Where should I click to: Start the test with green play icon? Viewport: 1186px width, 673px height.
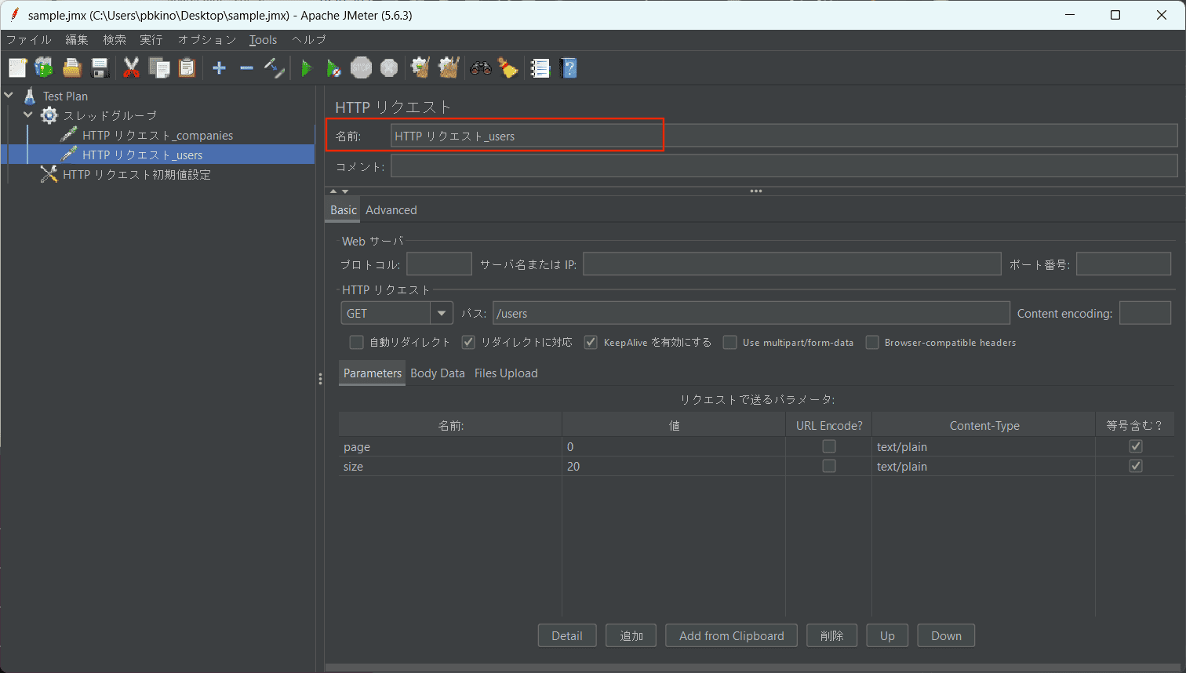(306, 68)
